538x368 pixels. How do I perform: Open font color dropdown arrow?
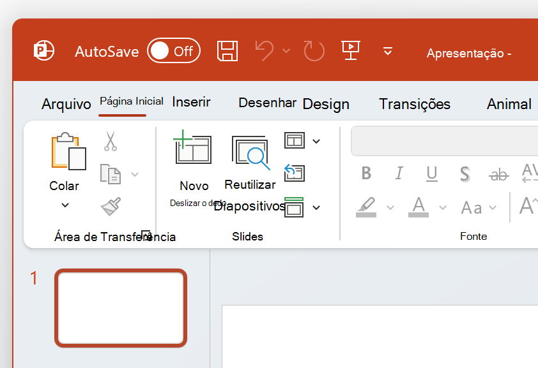pyautogui.click(x=443, y=207)
